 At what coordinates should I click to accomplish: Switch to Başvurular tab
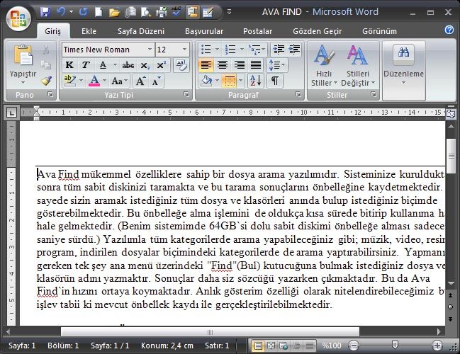[204, 31]
